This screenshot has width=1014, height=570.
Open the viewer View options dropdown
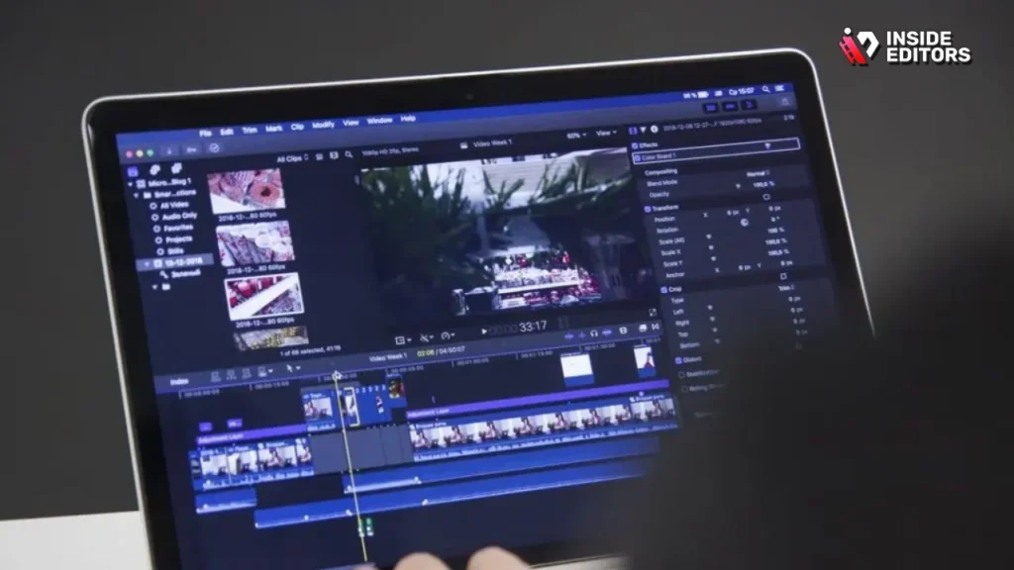pos(606,134)
